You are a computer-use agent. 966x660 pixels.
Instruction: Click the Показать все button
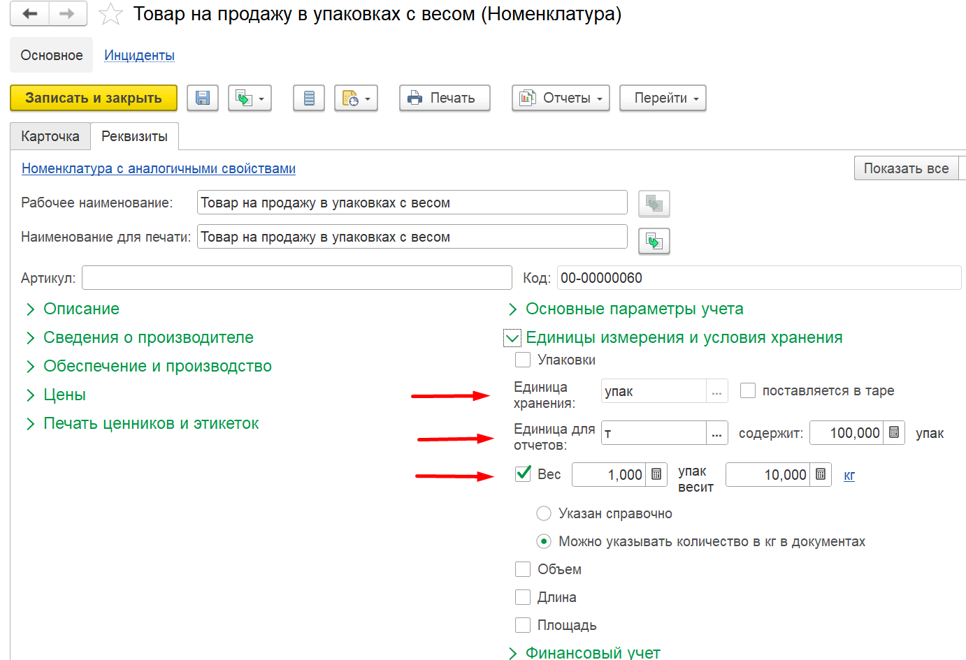pyautogui.click(x=907, y=168)
